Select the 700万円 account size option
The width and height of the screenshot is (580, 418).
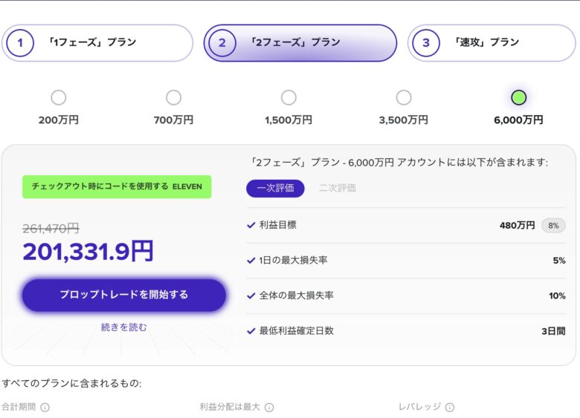click(x=173, y=98)
